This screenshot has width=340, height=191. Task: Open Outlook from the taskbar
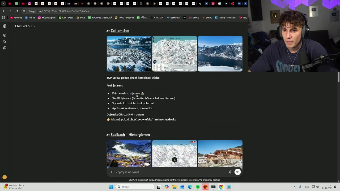[182, 187]
